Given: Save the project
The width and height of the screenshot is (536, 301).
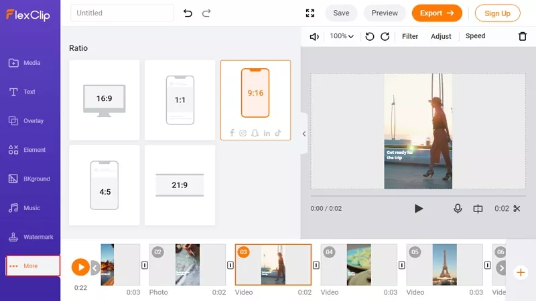Looking at the screenshot, I should click(341, 13).
